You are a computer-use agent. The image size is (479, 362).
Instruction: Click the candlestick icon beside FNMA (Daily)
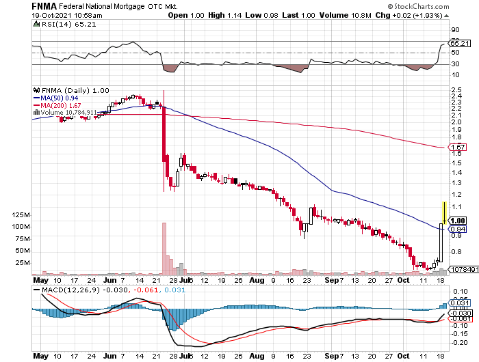click(37, 90)
